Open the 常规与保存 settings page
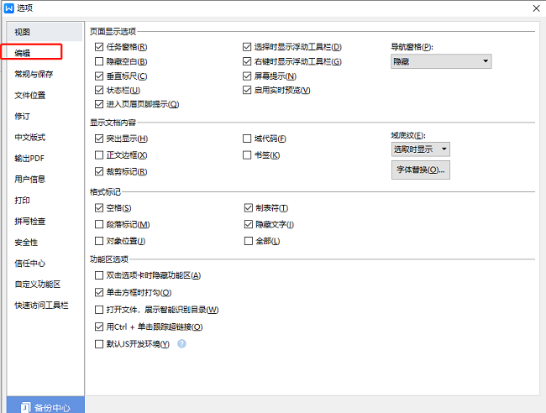The image size is (546, 413). tap(34, 74)
